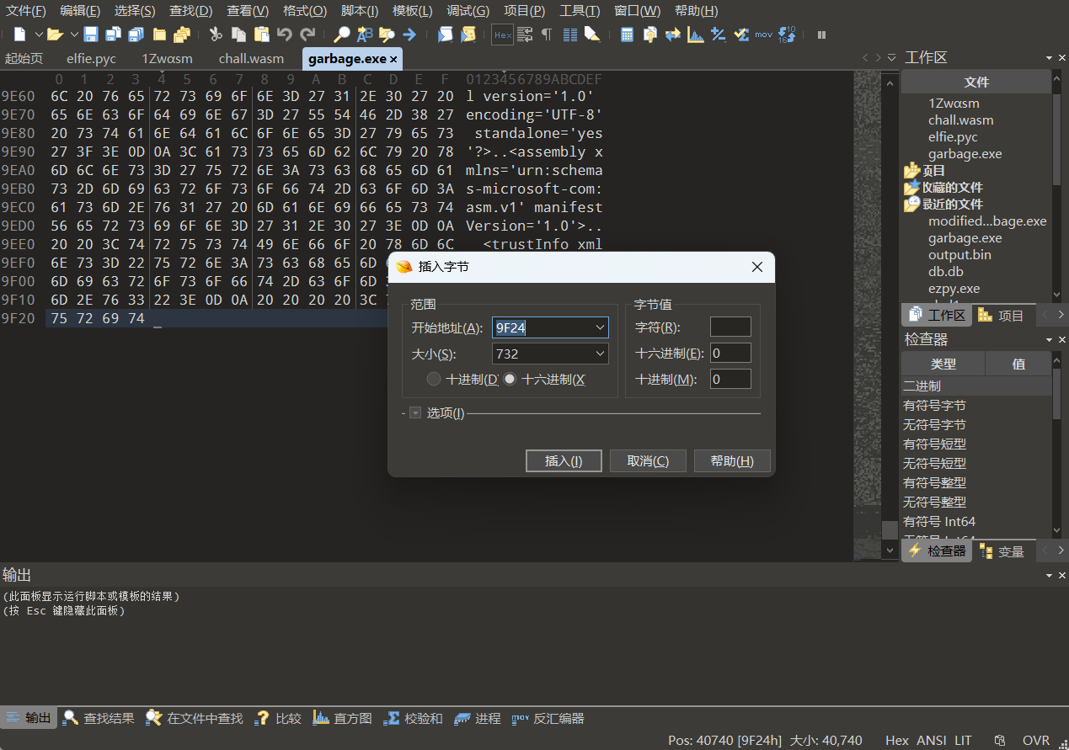Open the 输出 panel menu arrow

click(x=1050, y=575)
